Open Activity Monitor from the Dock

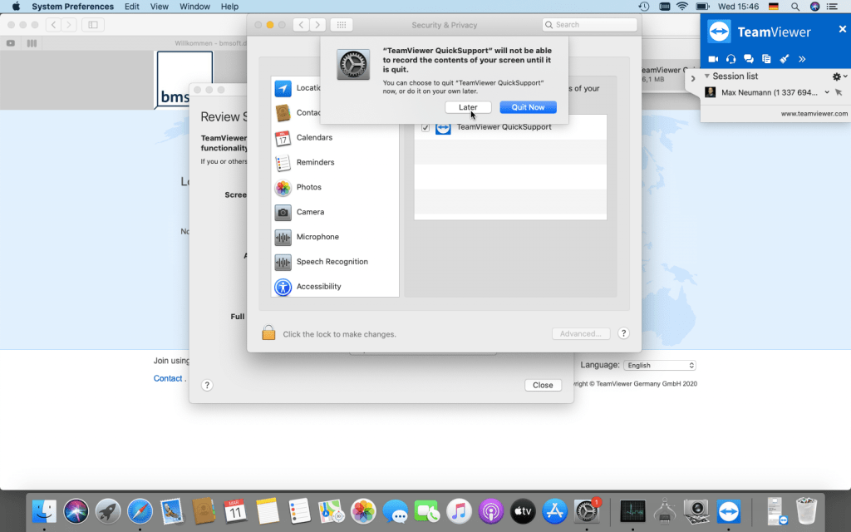tap(632, 511)
